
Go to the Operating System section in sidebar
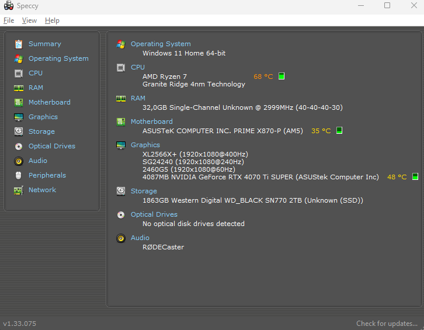coord(58,58)
